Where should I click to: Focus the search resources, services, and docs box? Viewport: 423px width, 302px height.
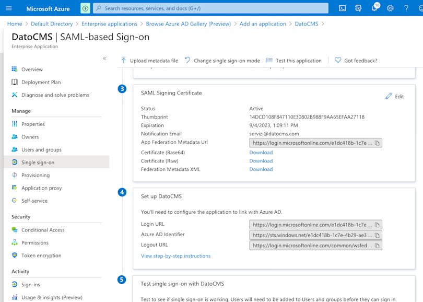(210, 8)
